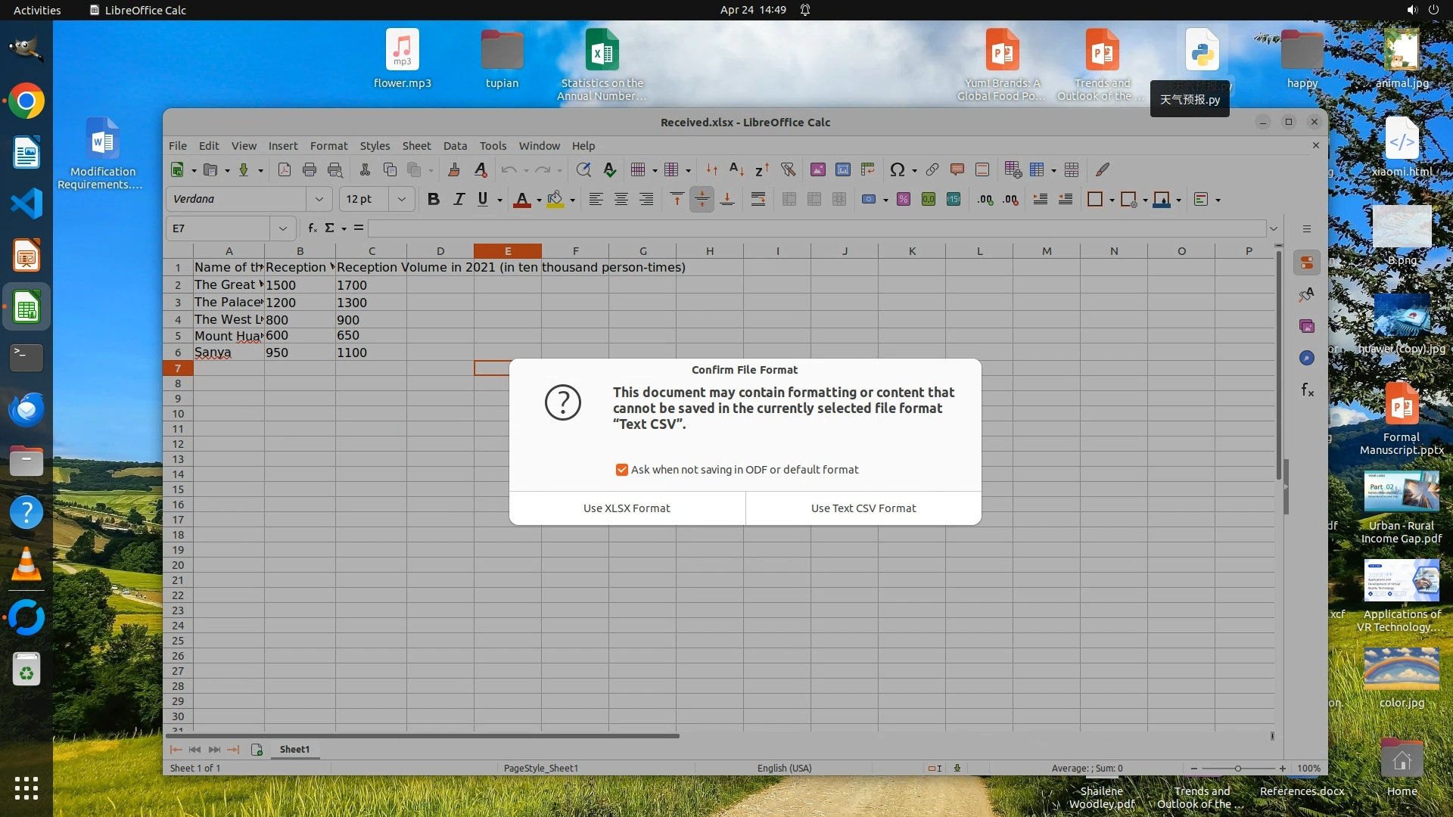
Task: Uncheck Ask when not saving in ODF
Action: (622, 470)
